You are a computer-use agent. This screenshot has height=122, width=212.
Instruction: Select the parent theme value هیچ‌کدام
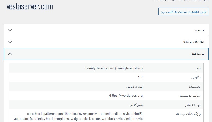[136, 105]
